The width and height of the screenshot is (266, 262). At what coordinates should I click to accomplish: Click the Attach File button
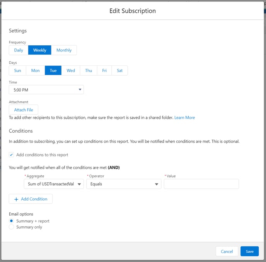24,110
